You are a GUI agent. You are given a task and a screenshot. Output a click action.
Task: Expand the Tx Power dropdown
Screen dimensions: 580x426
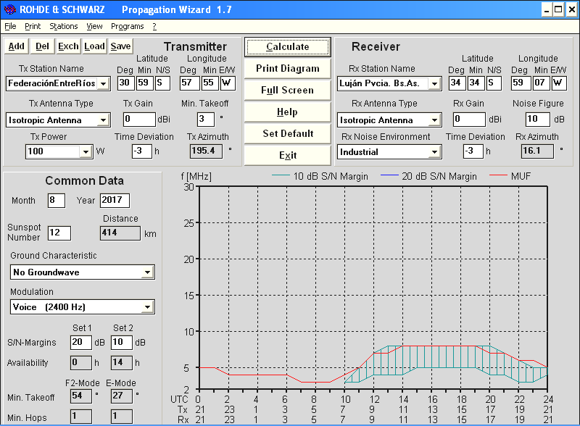point(86,152)
